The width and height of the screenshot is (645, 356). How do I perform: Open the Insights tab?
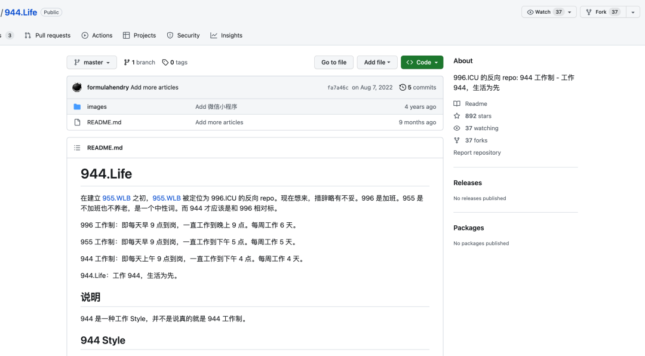coord(227,35)
